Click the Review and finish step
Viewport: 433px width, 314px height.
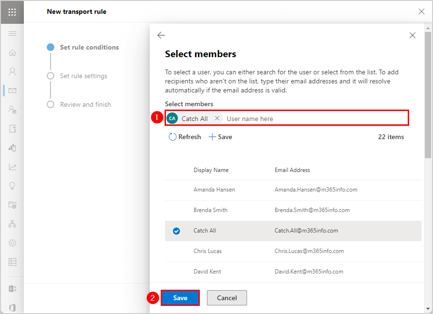tap(85, 104)
